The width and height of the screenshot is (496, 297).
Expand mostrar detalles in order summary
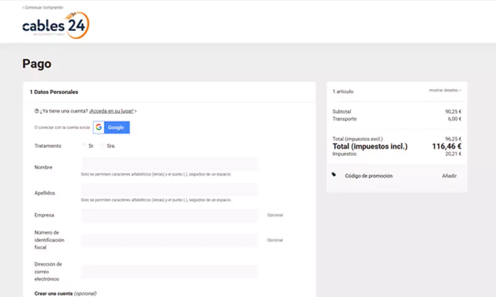(x=445, y=90)
